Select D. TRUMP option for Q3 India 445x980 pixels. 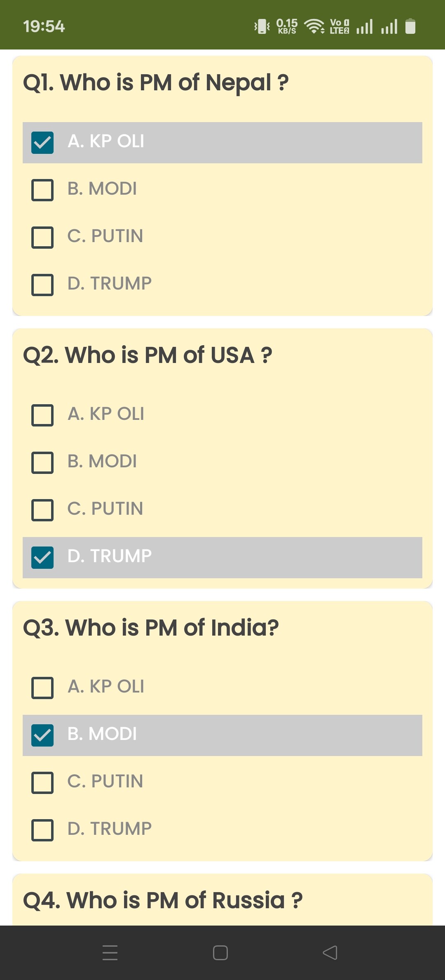tap(110, 829)
